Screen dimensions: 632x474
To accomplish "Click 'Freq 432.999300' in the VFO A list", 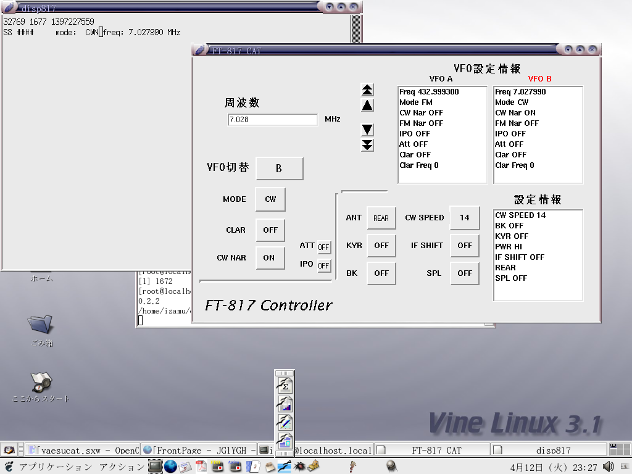I will pyautogui.click(x=429, y=92).
